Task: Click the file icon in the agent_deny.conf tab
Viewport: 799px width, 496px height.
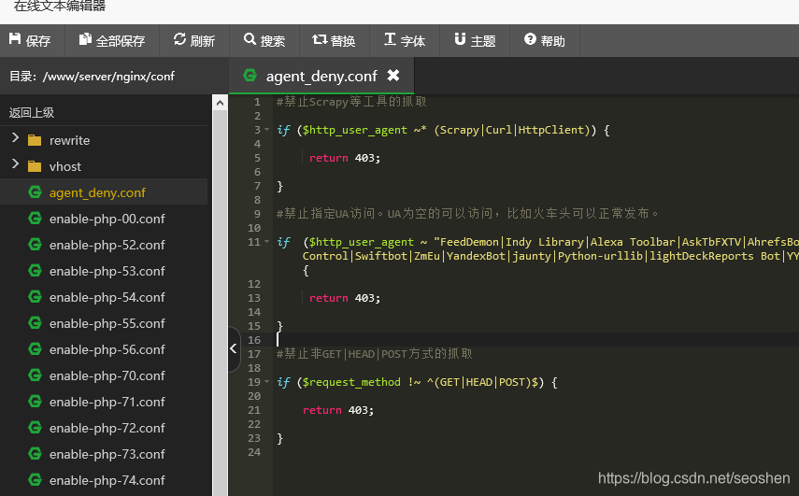Action: point(250,75)
